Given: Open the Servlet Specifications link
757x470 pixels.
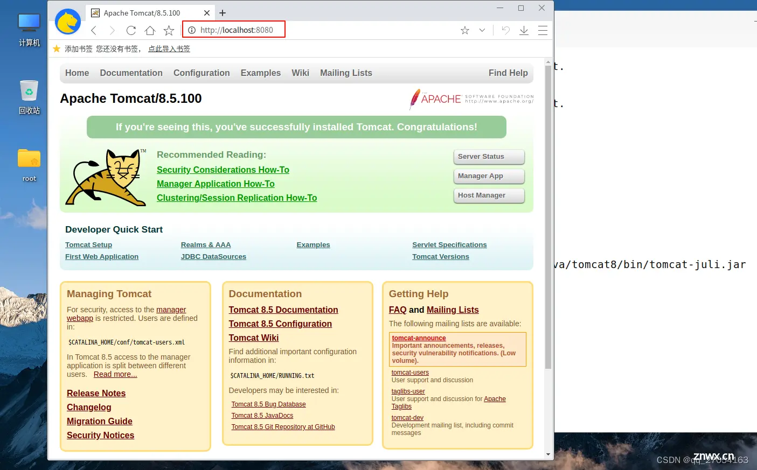Looking at the screenshot, I should [449, 244].
